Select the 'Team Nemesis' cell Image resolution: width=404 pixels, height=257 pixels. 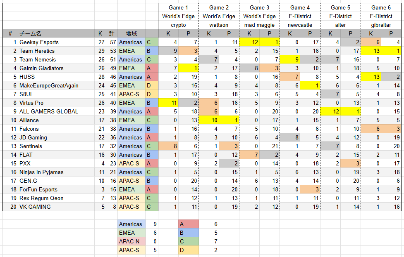(56, 60)
